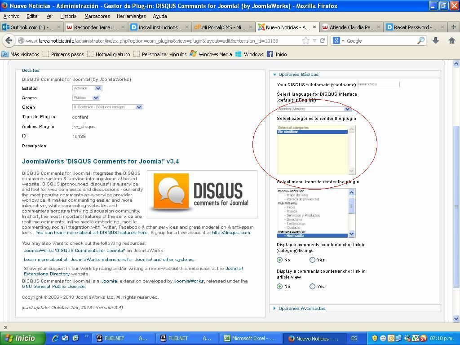Switch to Outlook.com tab

[31, 27]
